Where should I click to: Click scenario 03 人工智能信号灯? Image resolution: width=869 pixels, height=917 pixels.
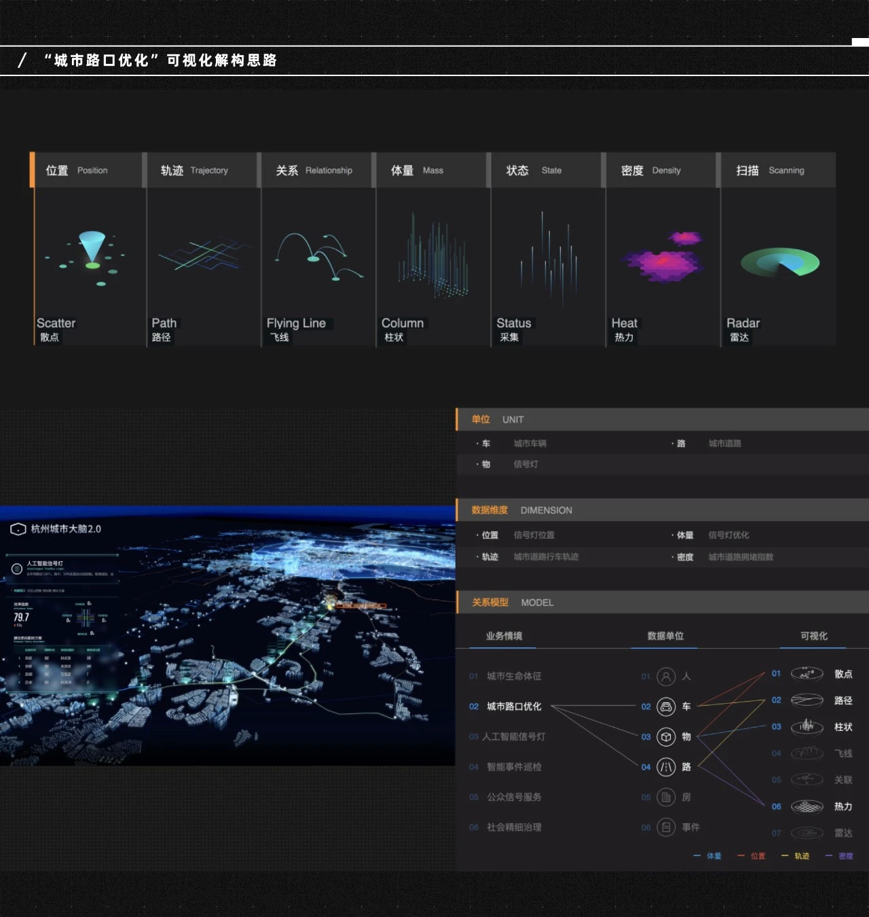point(513,737)
